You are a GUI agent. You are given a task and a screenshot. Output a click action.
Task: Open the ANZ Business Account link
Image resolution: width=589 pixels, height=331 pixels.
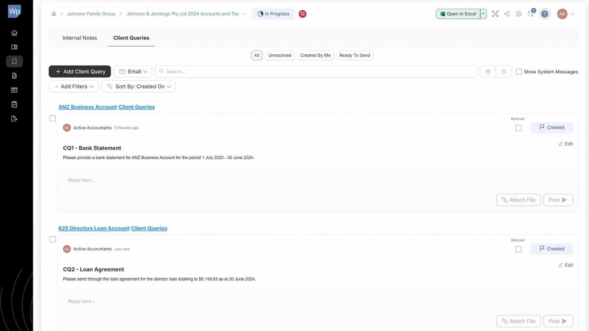tap(87, 107)
